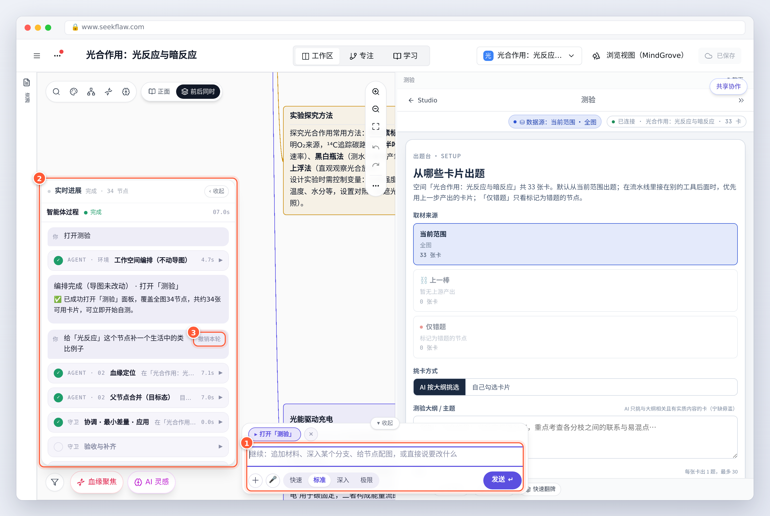770x516 pixels.
Task: Open the color palette tool
Action: pyautogui.click(x=74, y=91)
